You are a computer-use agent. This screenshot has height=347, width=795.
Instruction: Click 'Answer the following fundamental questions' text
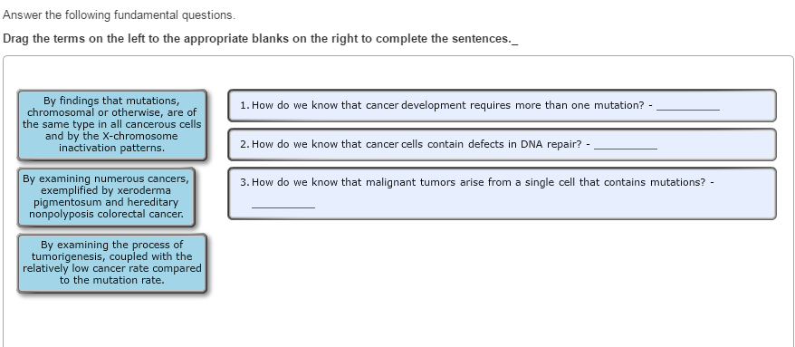pos(120,15)
